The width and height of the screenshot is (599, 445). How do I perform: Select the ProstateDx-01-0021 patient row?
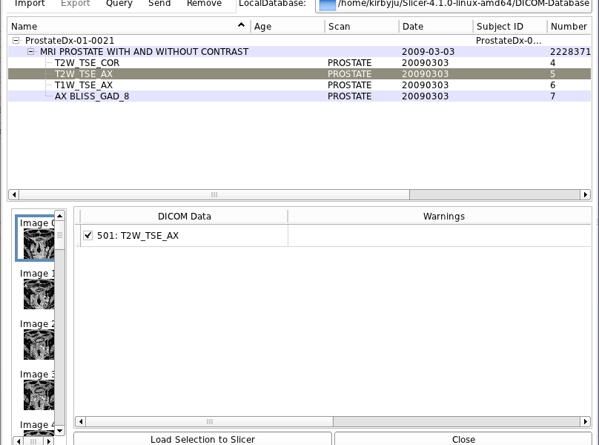299,41
